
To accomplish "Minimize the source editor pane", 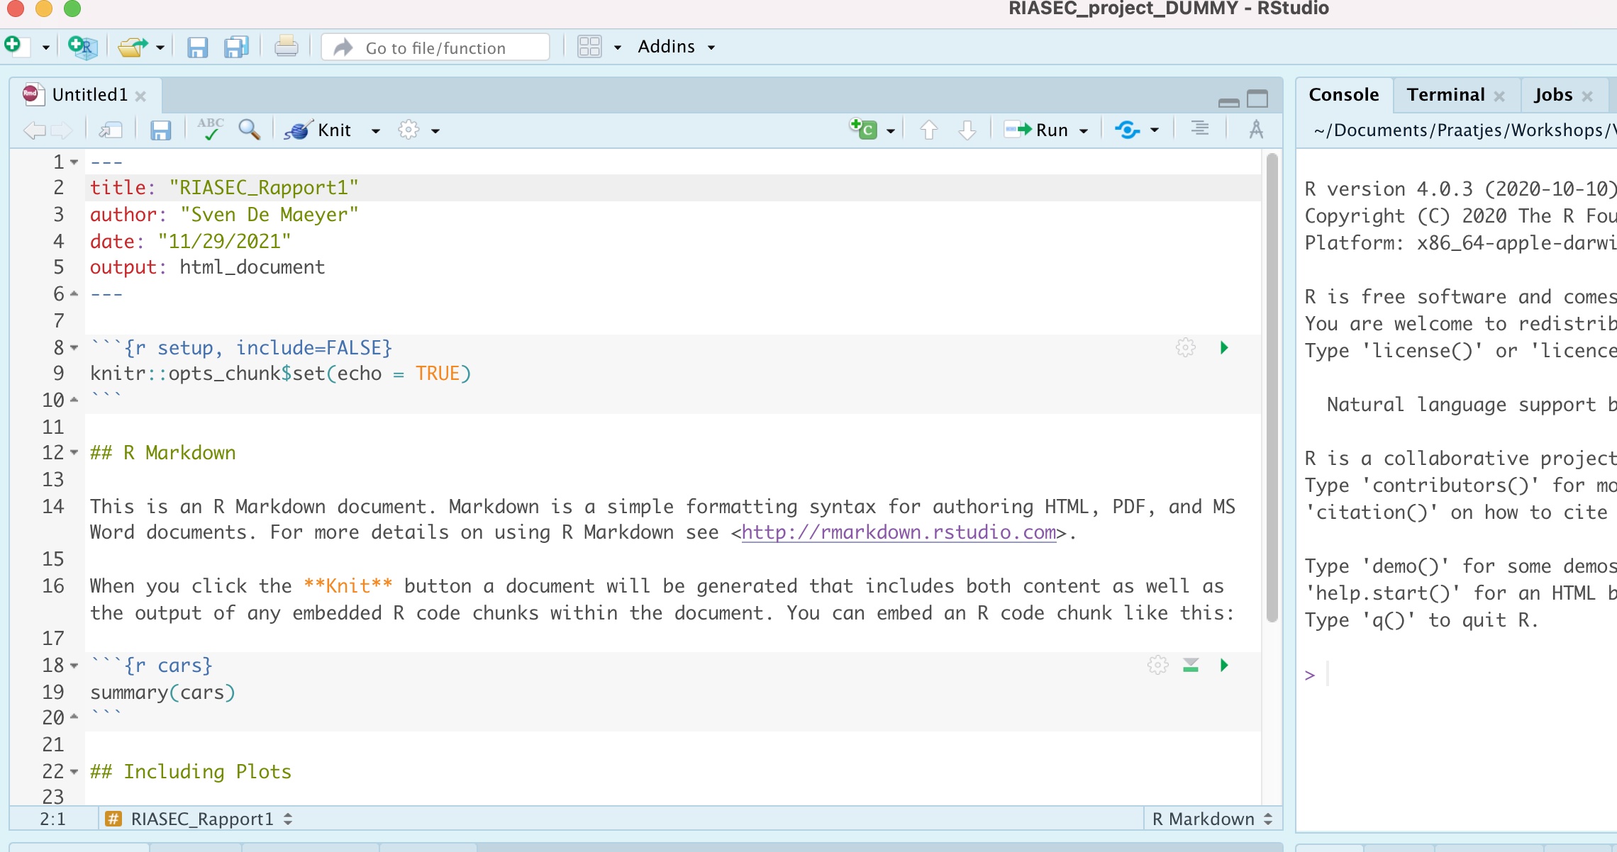I will (x=1229, y=102).
